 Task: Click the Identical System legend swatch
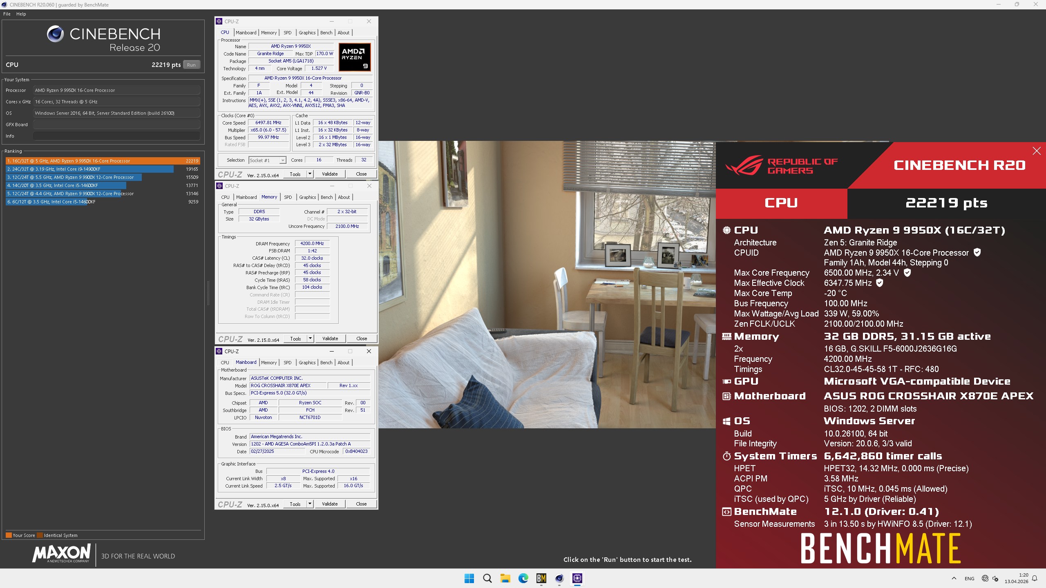point(40,535)
